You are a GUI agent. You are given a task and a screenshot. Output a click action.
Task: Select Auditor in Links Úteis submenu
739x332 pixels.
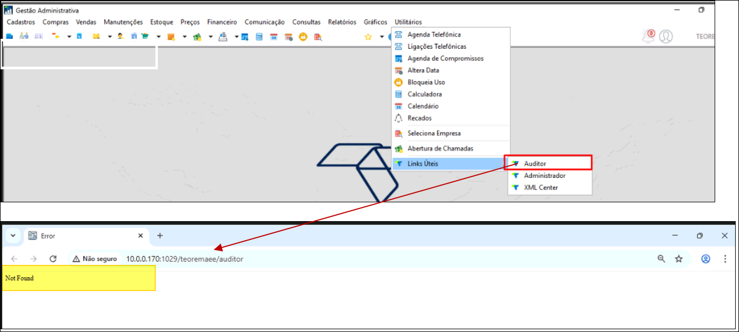[535, 164]
